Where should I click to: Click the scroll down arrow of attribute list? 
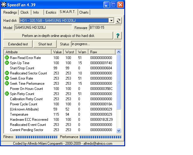click(x=119, y=130)
